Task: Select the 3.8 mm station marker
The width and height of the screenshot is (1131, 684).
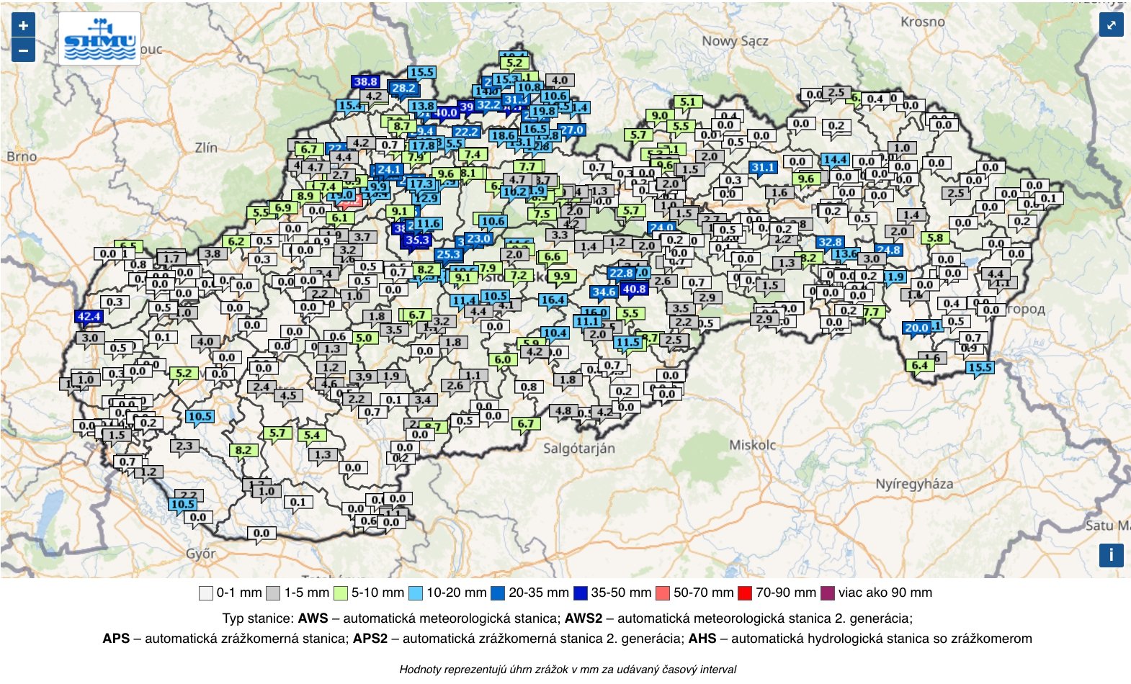Action: [x=213, y=253]
